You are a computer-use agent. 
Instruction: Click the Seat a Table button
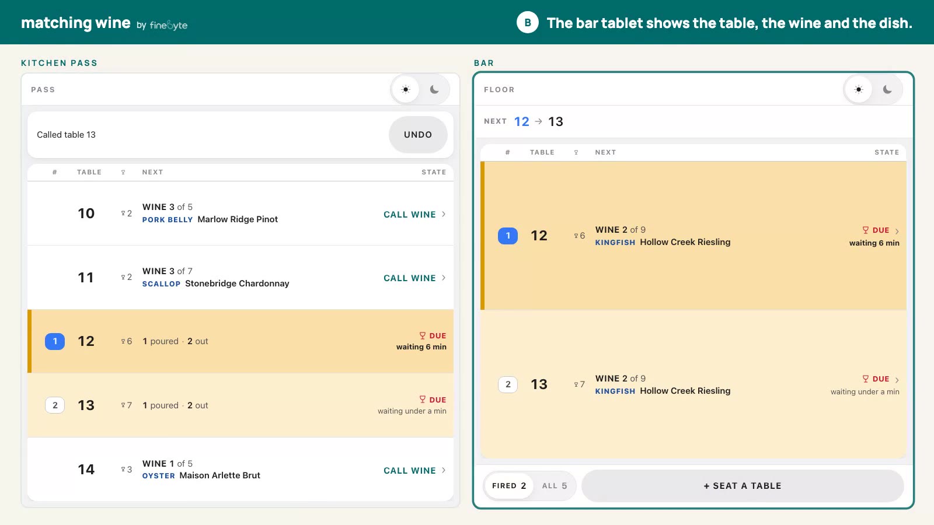(743, 486)
